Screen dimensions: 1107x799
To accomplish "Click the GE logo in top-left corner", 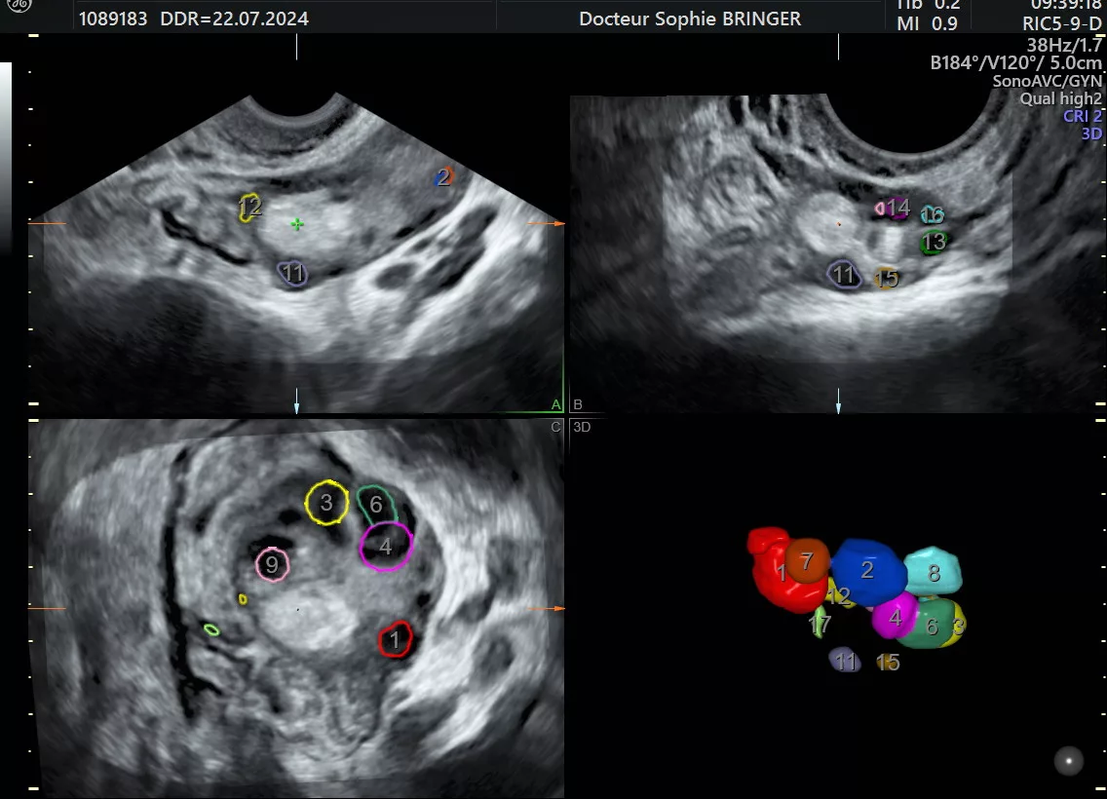I will click(18, 9).
